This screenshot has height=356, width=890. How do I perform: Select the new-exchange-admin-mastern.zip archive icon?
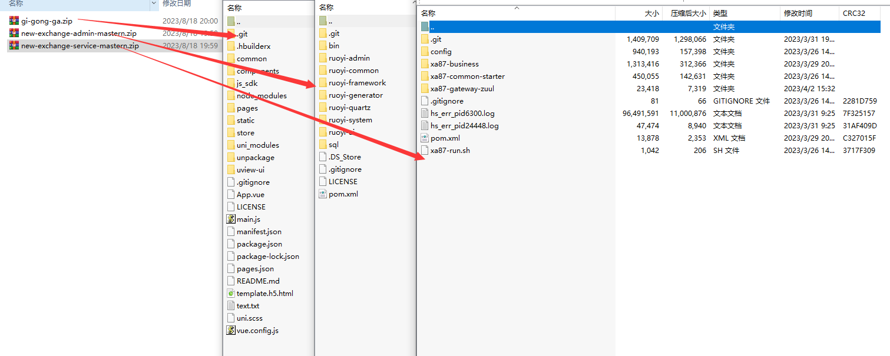(14, 33)
